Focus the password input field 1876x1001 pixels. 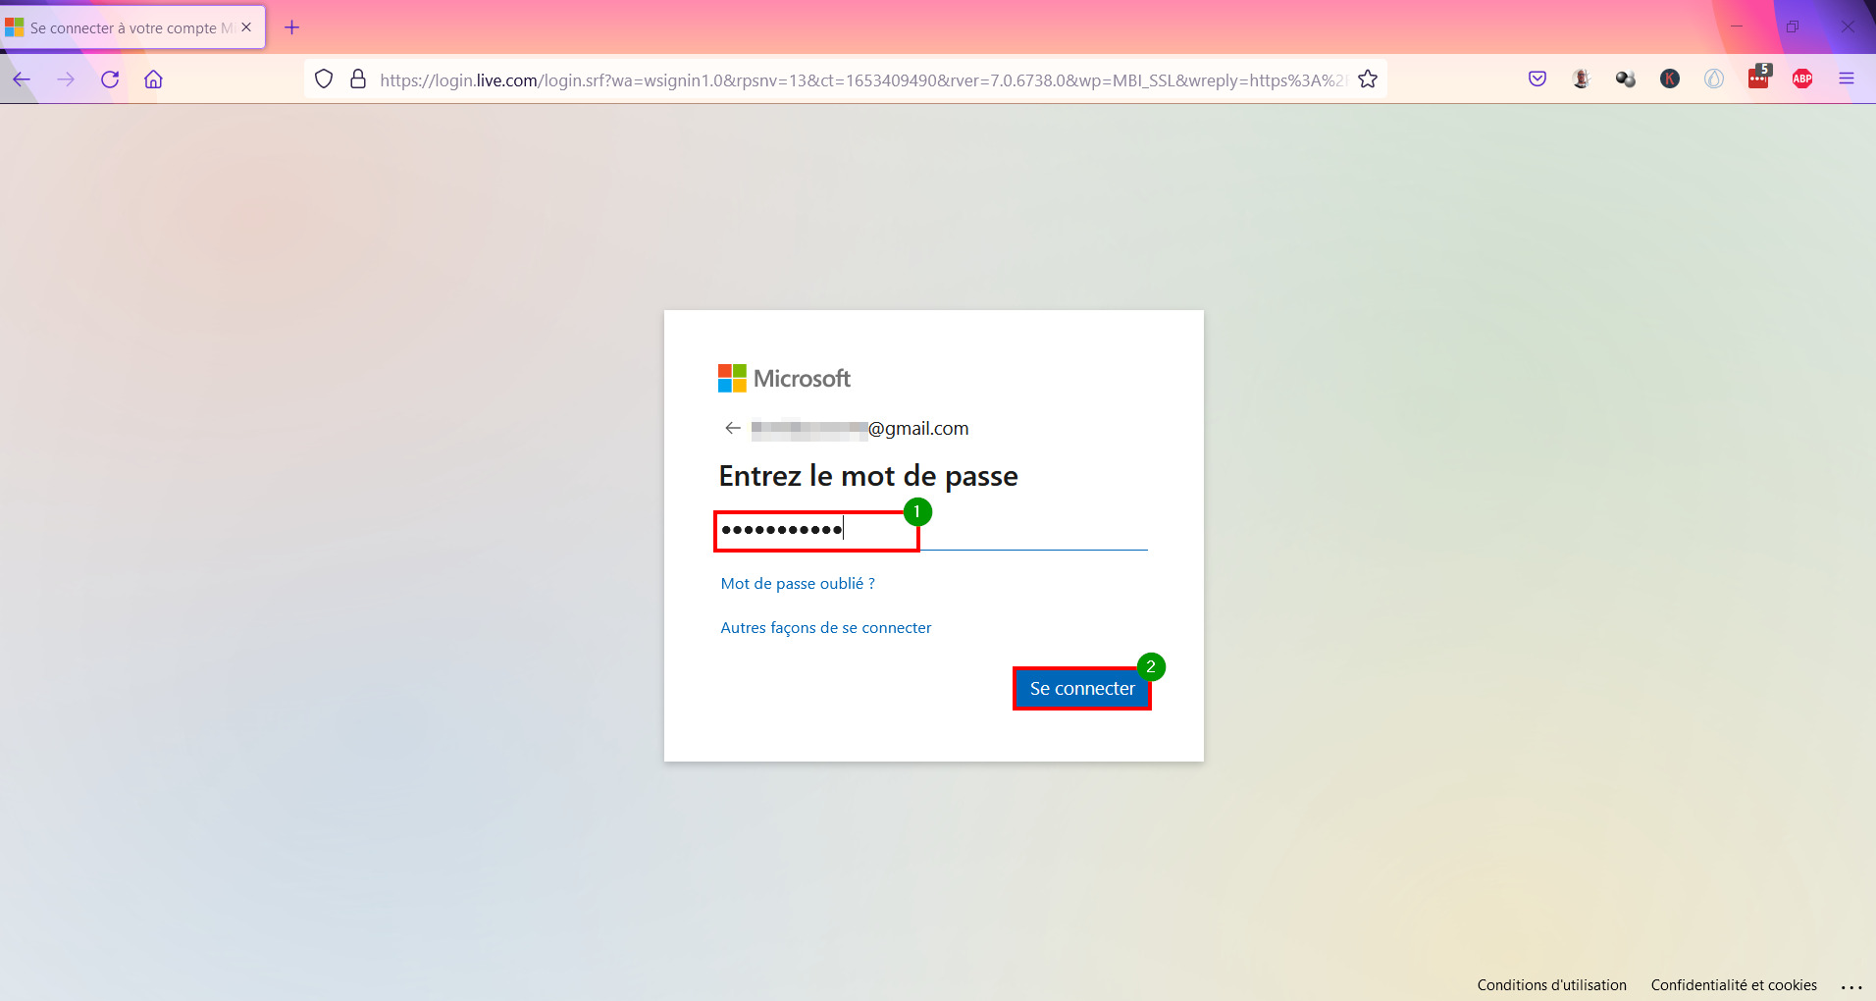[933, 531]
